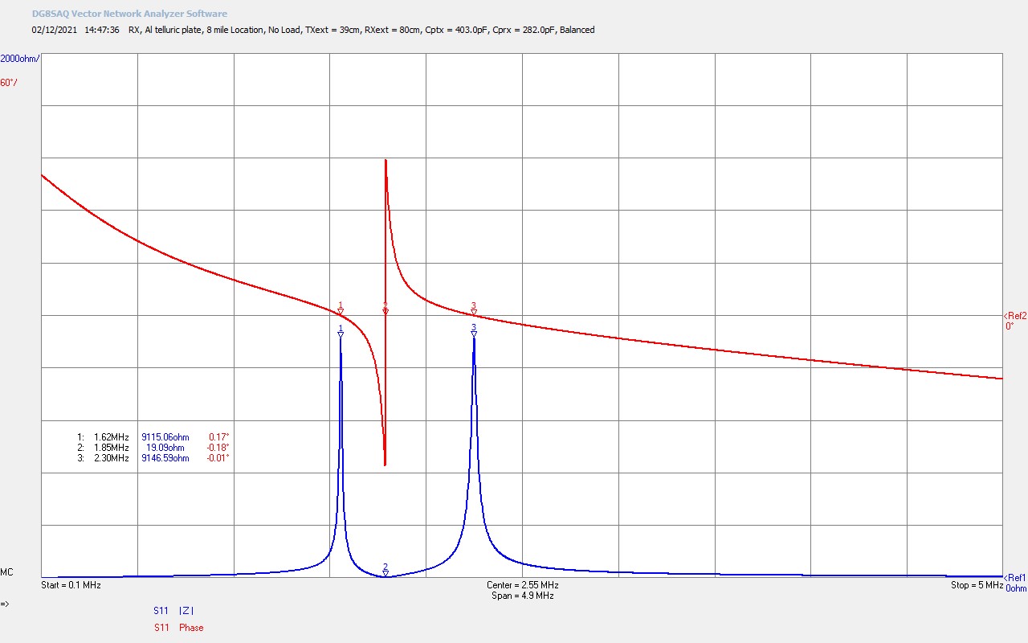This screenshot has height=643, width=1028.
Task: Click the red marker 3 on Phase trace
Action: 474,308
